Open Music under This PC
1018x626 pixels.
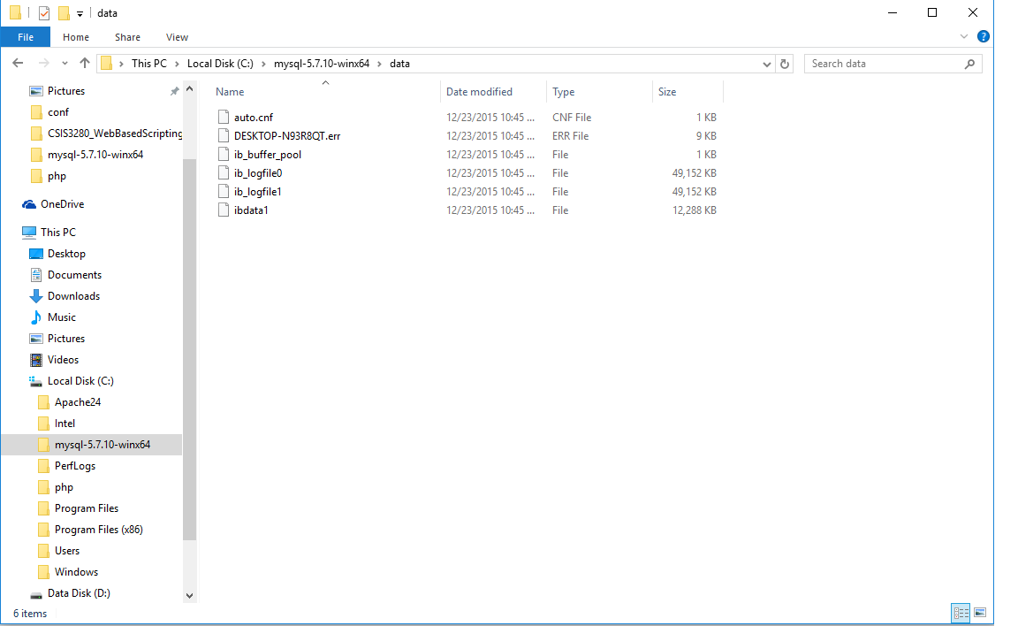coord(62,317)
